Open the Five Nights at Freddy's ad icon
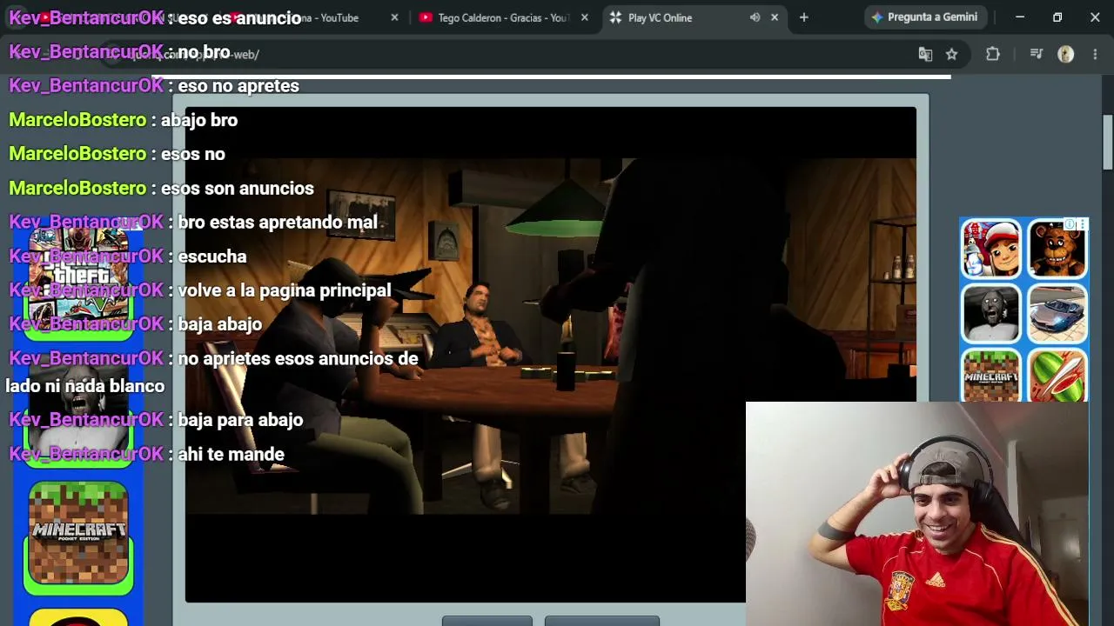This screenshot has width=1114, height=626. tap(1057, 248)
